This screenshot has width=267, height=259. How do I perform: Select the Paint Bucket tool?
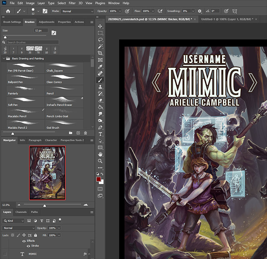point(100,107)
